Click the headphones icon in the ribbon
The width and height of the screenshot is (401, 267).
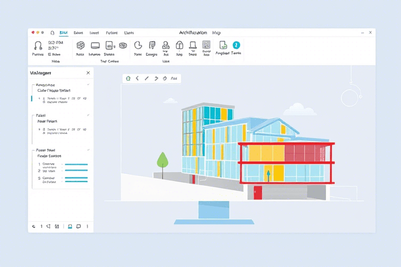pos(38,45)
